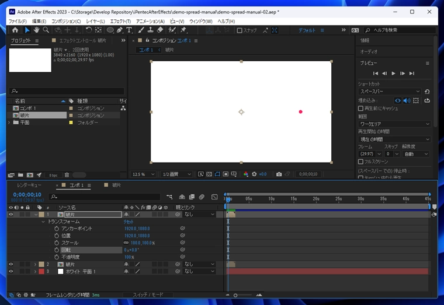Screen dimensions: 444x305
Task: Select the Ellipse shape tool
Action: [110, 30]
